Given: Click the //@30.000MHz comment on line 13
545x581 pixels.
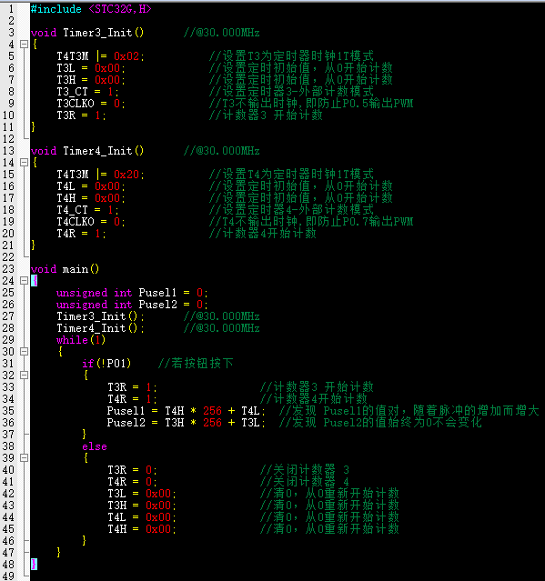Looking at the screenshot, I should tap(222, 151).
